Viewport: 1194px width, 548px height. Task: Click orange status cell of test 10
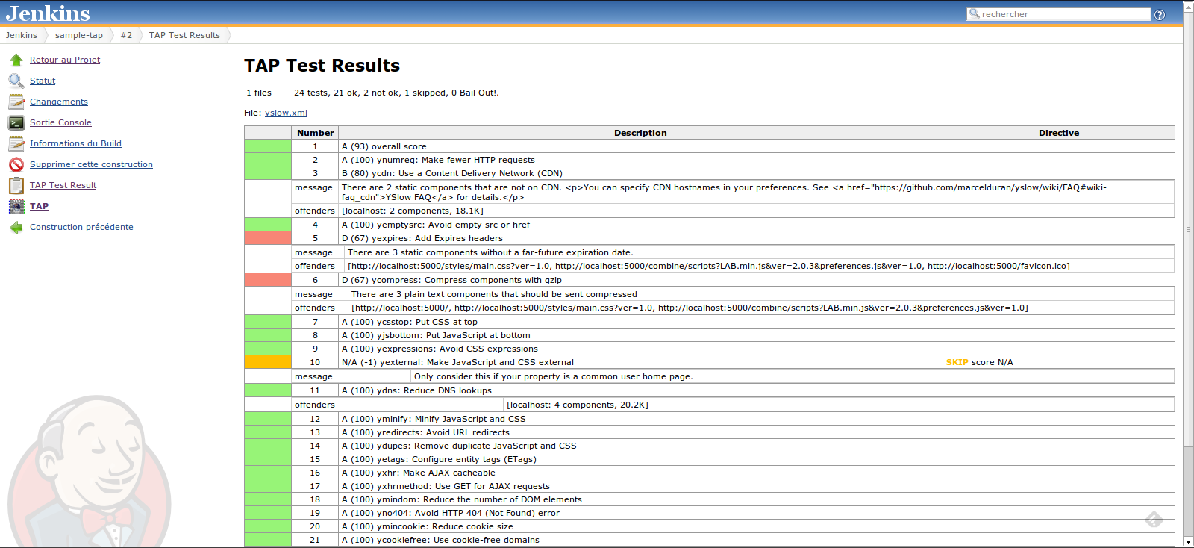(x=268, y=362)
